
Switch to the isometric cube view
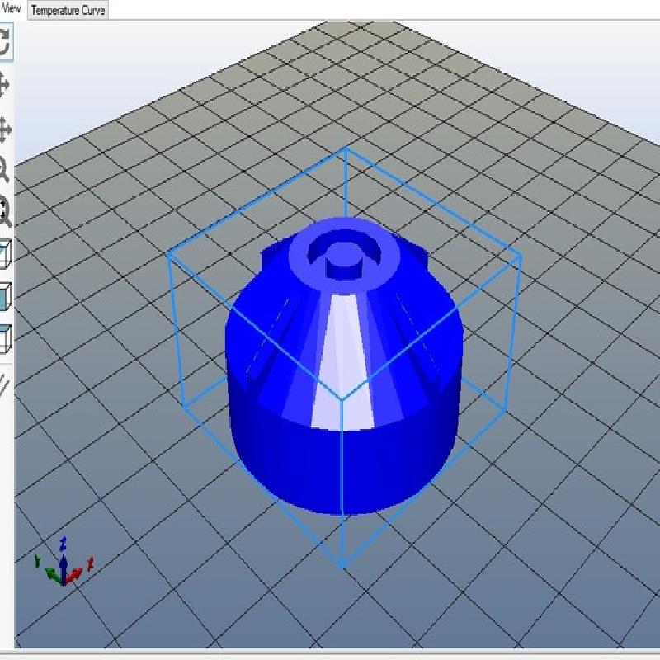click(x=5, y=254)
